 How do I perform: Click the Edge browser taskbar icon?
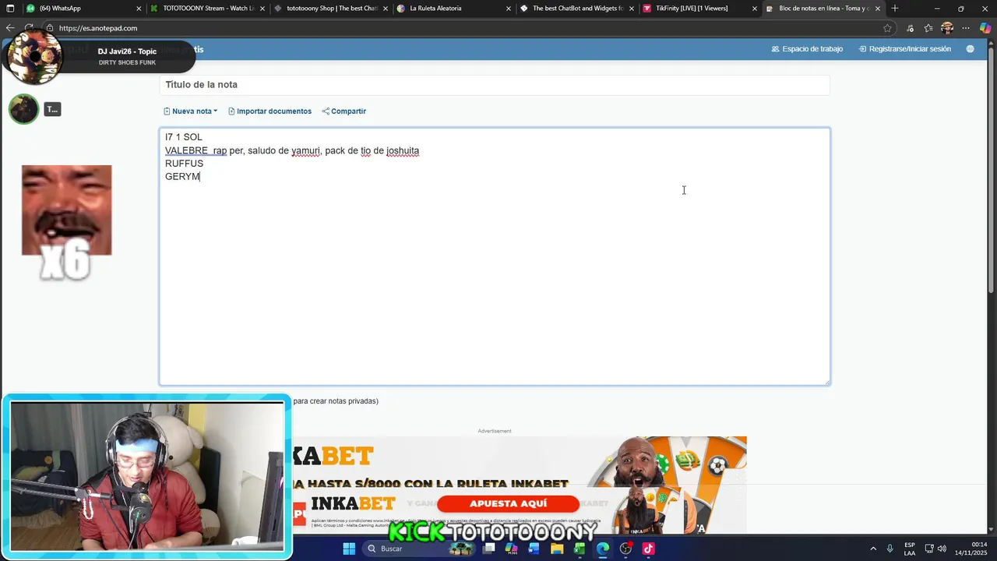[x=602, y=549]
